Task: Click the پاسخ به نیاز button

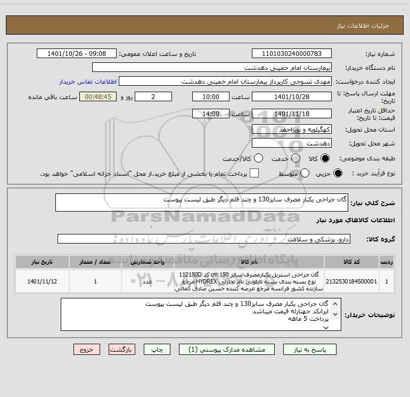Action: 310,350
